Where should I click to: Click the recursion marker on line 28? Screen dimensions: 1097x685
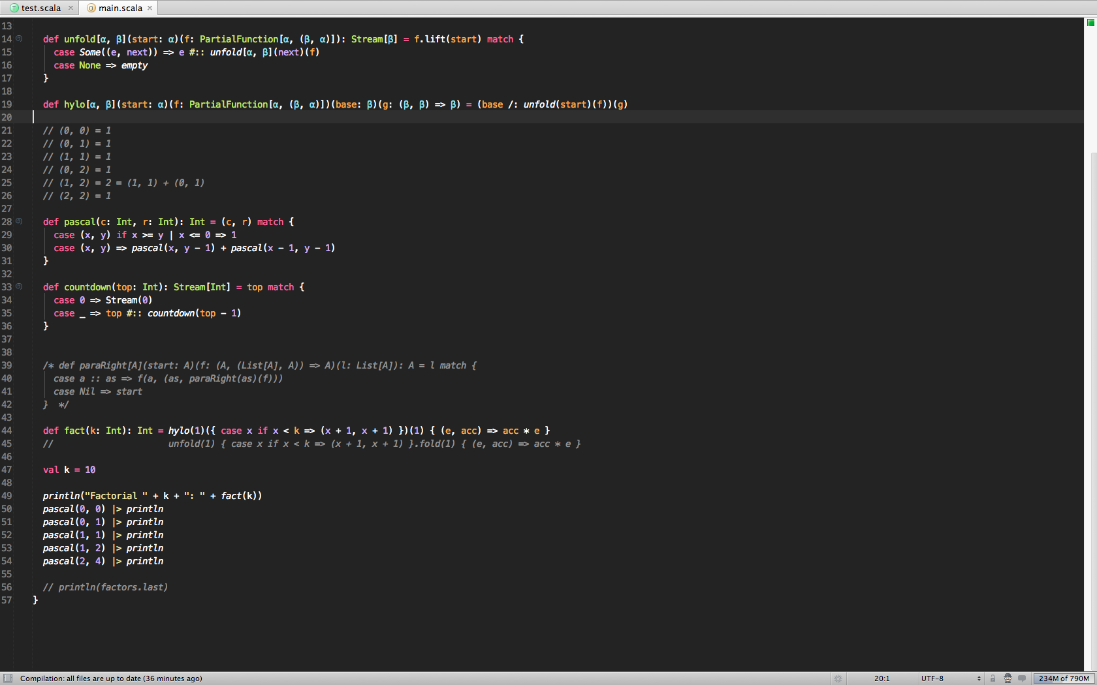[x=19, y=221]
